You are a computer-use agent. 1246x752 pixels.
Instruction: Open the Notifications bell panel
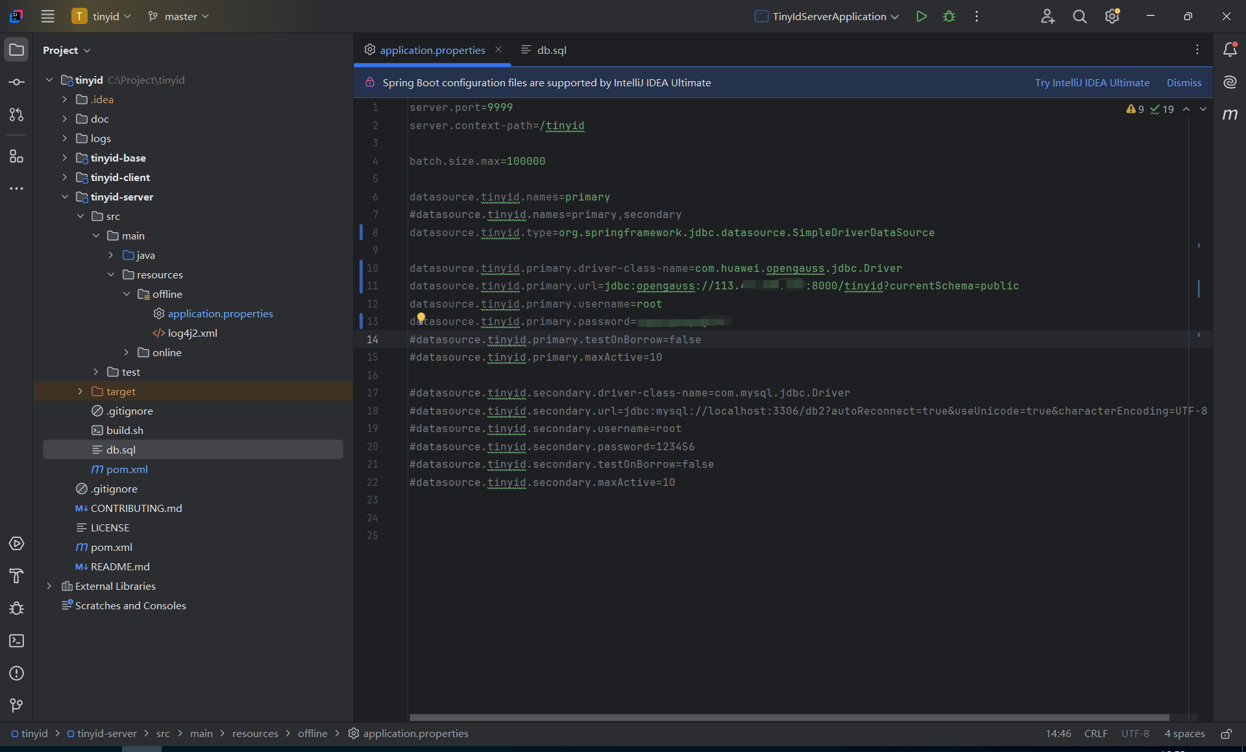(1230, 50)
